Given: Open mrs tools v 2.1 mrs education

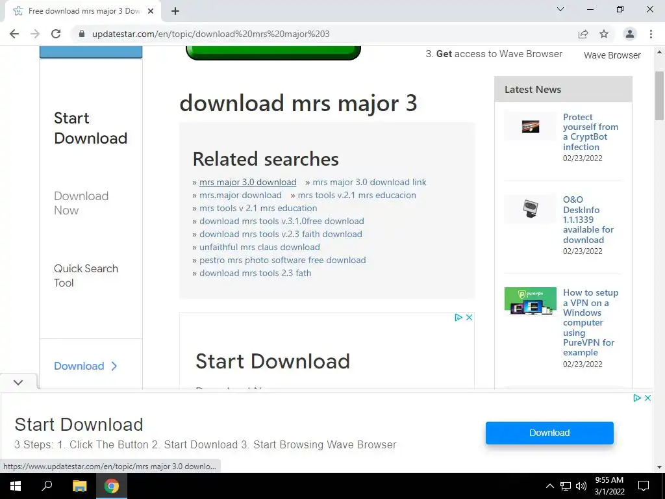Looking at the screenshot, I should pos(258,209).
